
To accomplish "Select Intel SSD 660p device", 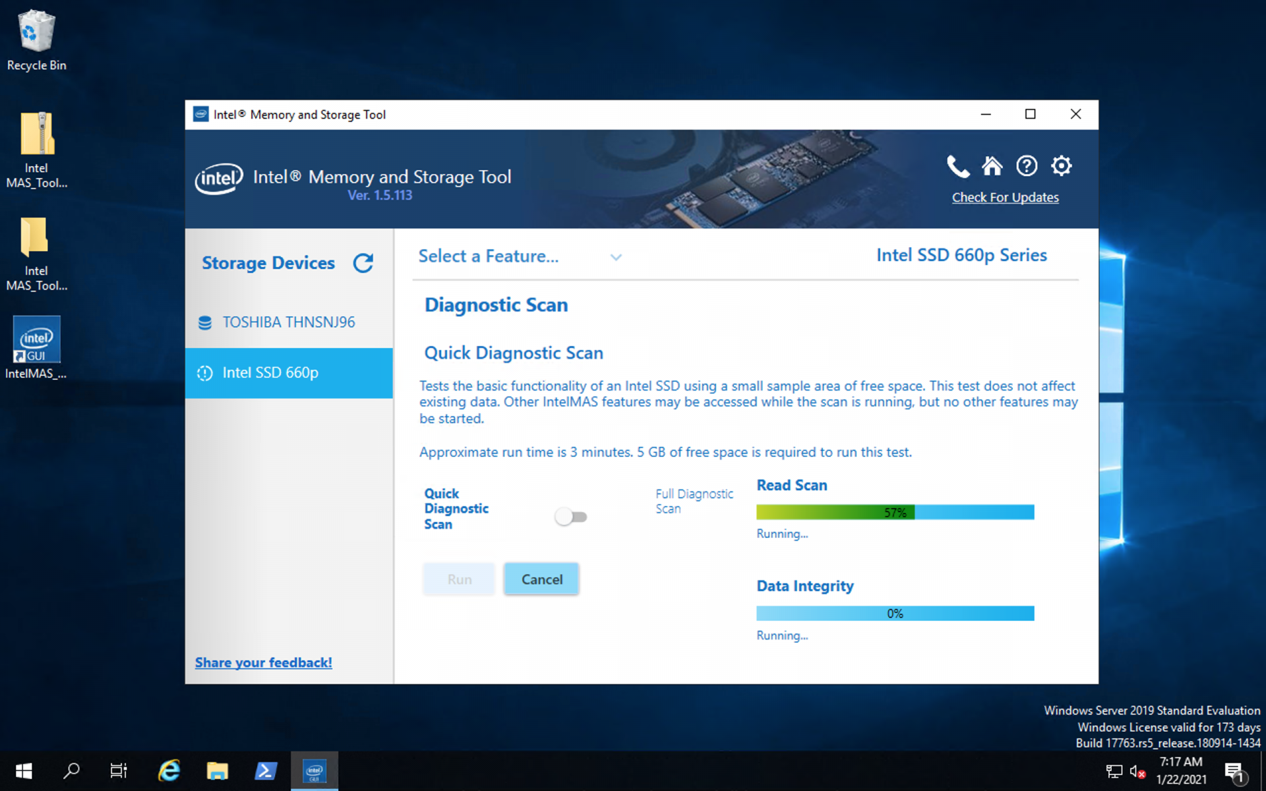I will coord(289,373).
